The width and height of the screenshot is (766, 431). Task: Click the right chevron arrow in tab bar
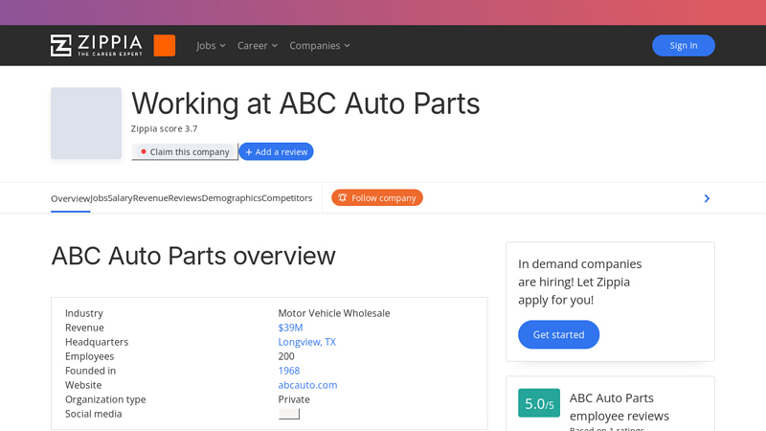707,198
